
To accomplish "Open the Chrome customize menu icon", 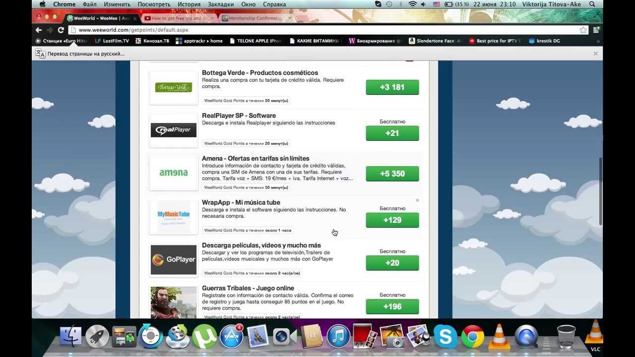I will [x=596, y=30].
